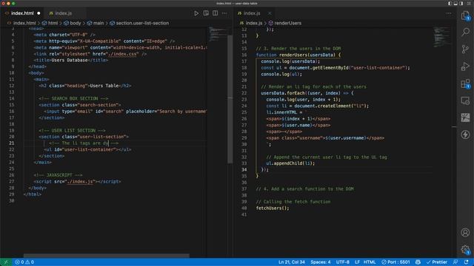Click the left editor horizontal scrollbar
The width and height of the screenshot is (474, 266).
pyautogui.click(x=107, y=256)
